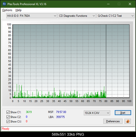
Task: Open the Help menu
Action: pos(19,10)
